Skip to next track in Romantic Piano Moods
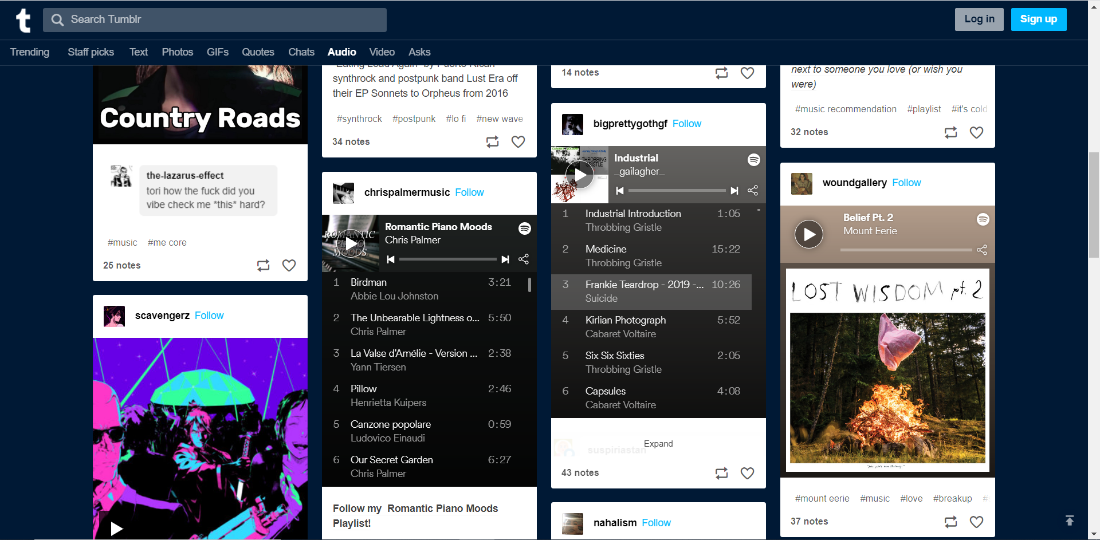Image resolution: width=1100 pixels, height=540 pixels. click(x=505, y=259)
